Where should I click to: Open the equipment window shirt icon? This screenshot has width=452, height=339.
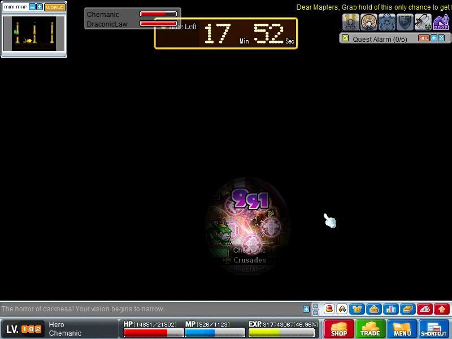coord(357,309)
